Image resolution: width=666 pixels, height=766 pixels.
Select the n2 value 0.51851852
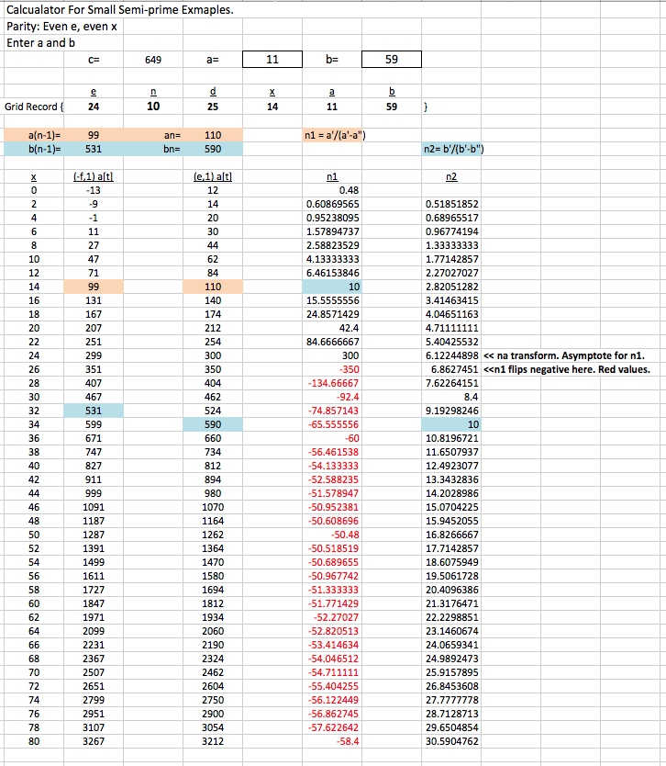(x=452, y=204)
